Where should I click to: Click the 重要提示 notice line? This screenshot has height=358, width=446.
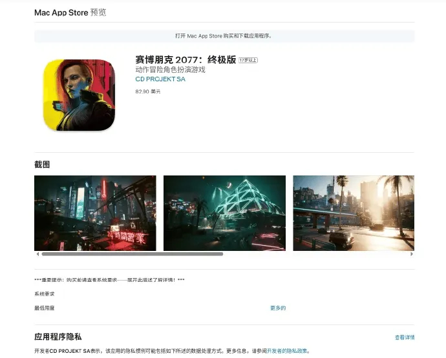click(x=109, y=280)
